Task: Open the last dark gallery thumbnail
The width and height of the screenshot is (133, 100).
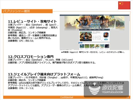Action: pyautogui.click(x=107, y=46)
